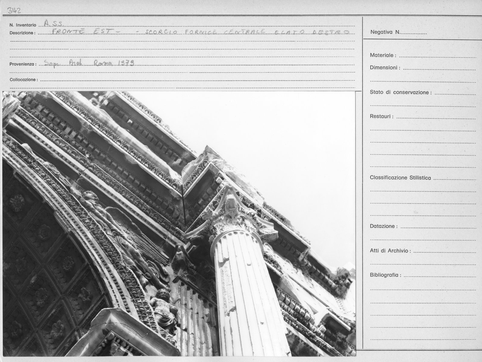Click the handwritten number 342 at top corner
482x362 pixels.
pyautogui.click(x=14, y=11)
